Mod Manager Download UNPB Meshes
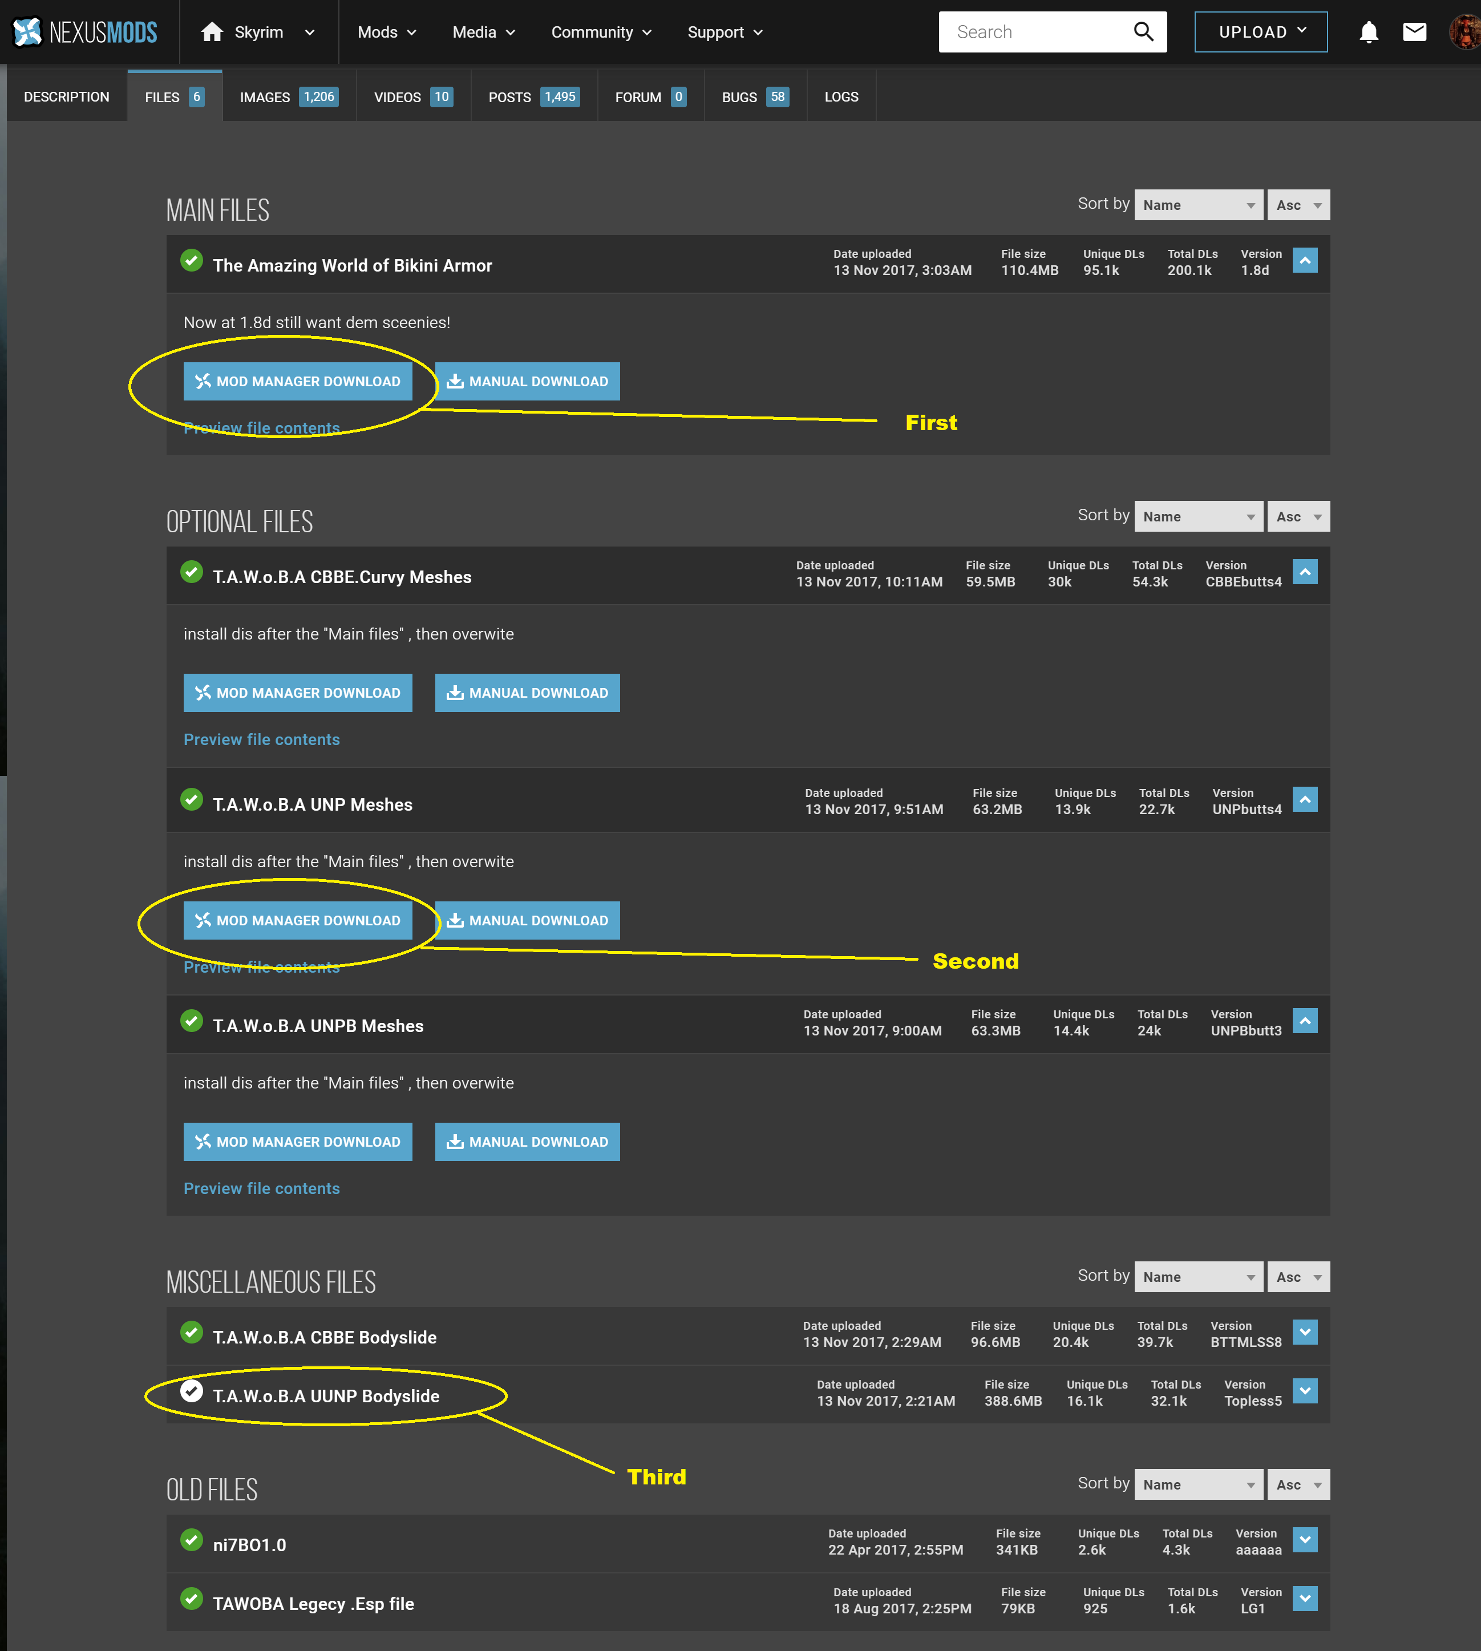This screenshot has height=1651, width=1481. point(298,1142)
